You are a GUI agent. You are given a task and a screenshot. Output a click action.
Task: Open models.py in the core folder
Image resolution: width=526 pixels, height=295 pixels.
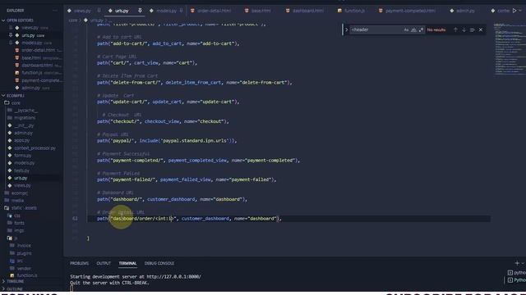coord(24,163)
